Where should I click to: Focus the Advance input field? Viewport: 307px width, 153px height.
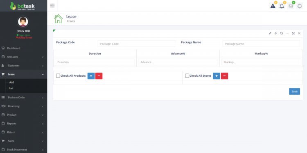point(178,62)
